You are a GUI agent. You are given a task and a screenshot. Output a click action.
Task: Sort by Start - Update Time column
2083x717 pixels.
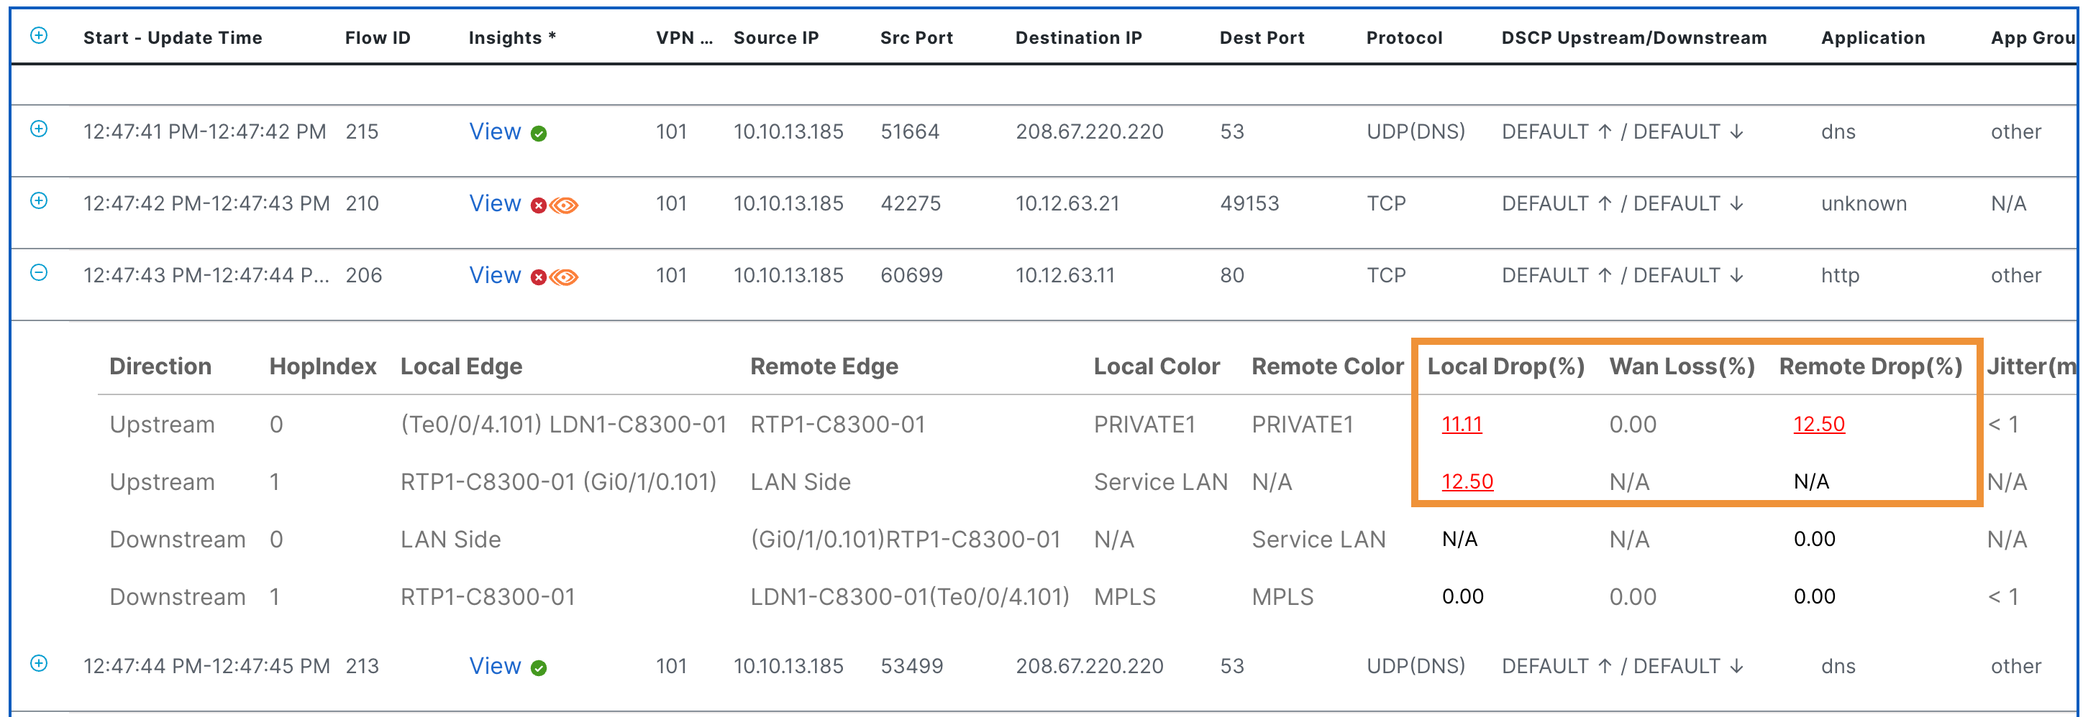click(x=173, y=38)
